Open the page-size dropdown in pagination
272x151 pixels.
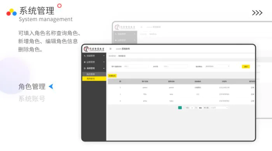(219, 108)
